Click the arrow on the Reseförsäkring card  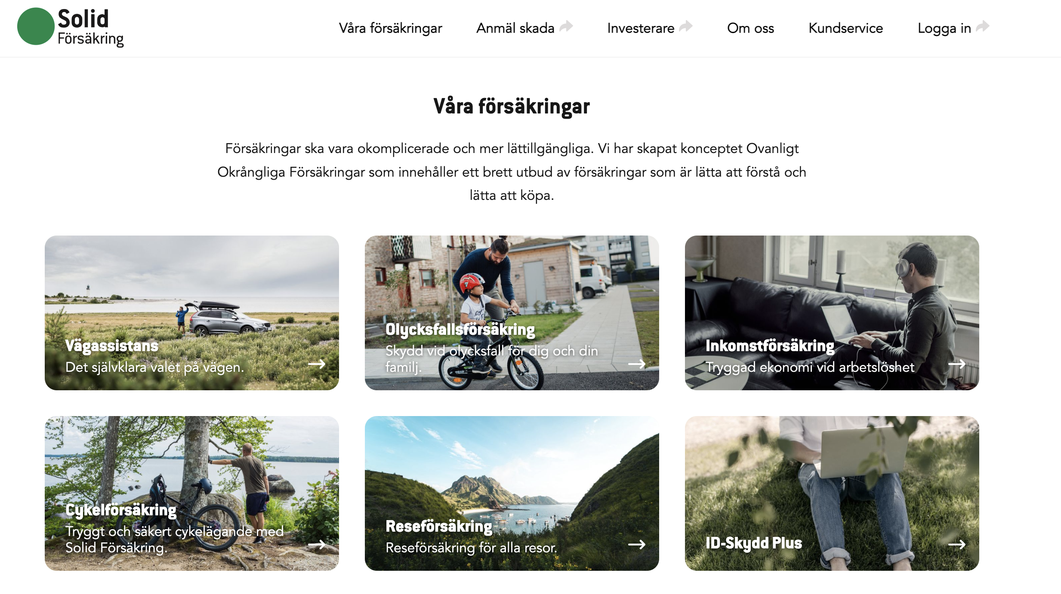tap(637, 545)
